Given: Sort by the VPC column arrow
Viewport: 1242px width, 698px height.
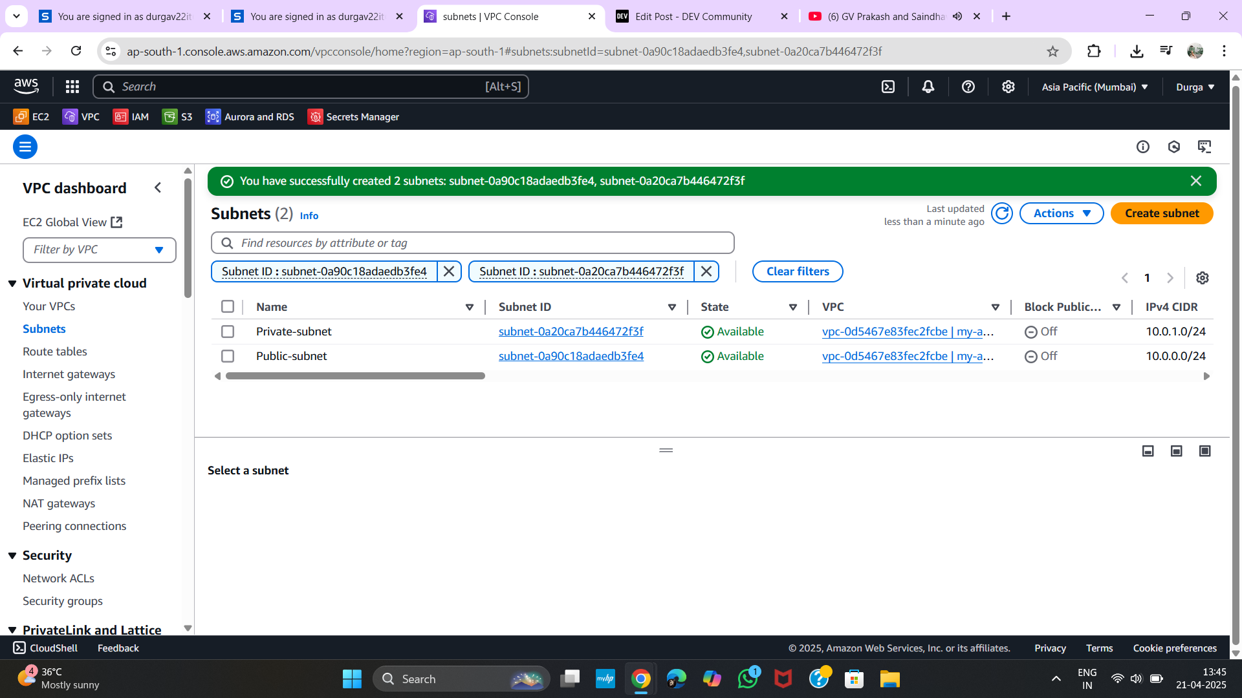Looking at the screenshot, I should (996, 307).
